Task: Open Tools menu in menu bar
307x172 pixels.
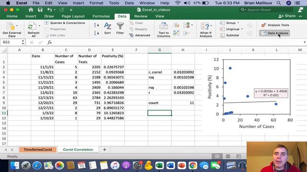Action: point(114,3)
